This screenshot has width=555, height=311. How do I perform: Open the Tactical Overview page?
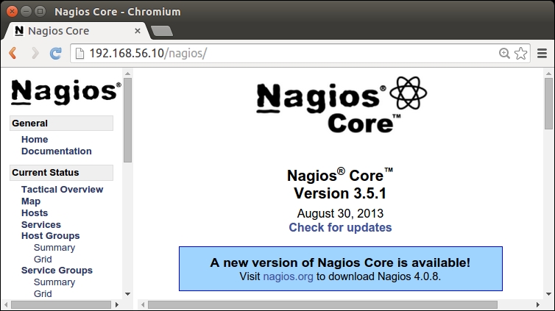point(62,189)
